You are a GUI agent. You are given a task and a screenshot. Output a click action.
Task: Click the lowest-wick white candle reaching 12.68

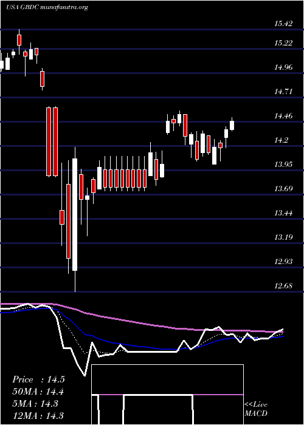75,219
